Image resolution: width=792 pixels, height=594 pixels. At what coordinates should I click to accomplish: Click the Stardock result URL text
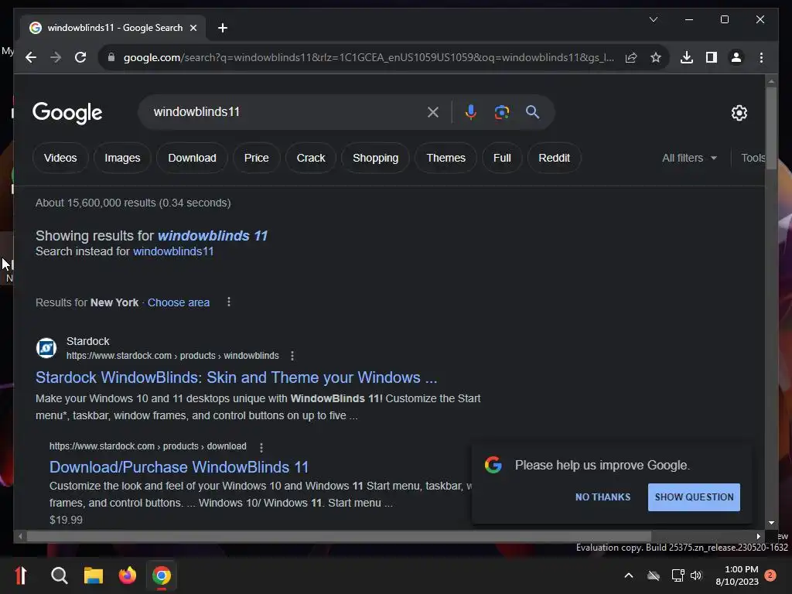(x=172, y=356)
